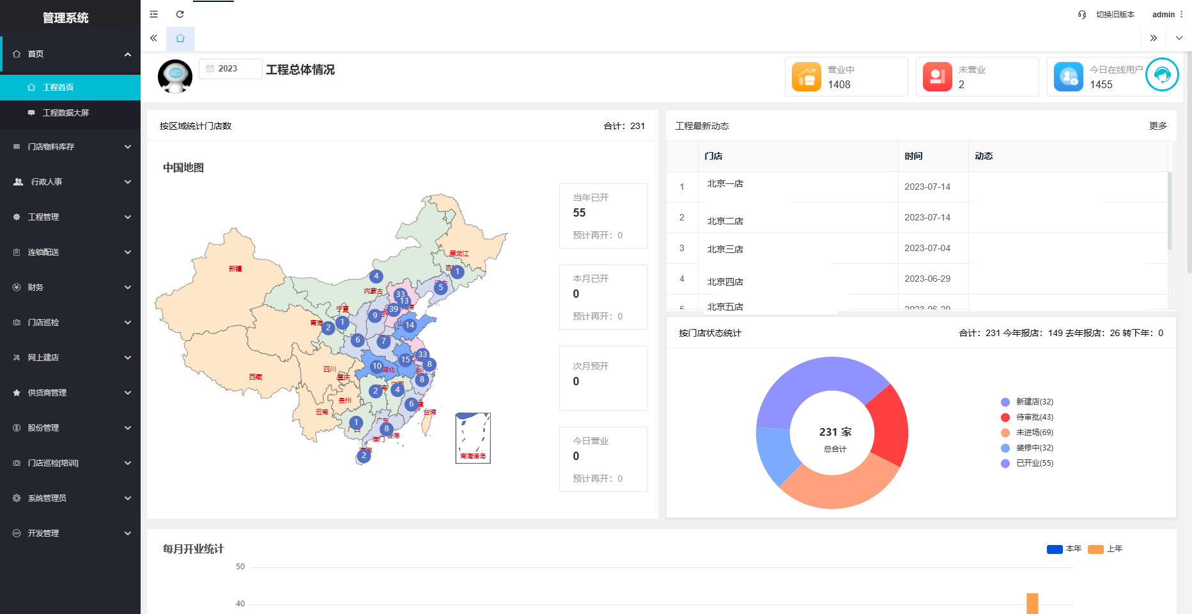Click the home tab icon
Viewport: 1192px width, 614px height.
coord(180,38)
